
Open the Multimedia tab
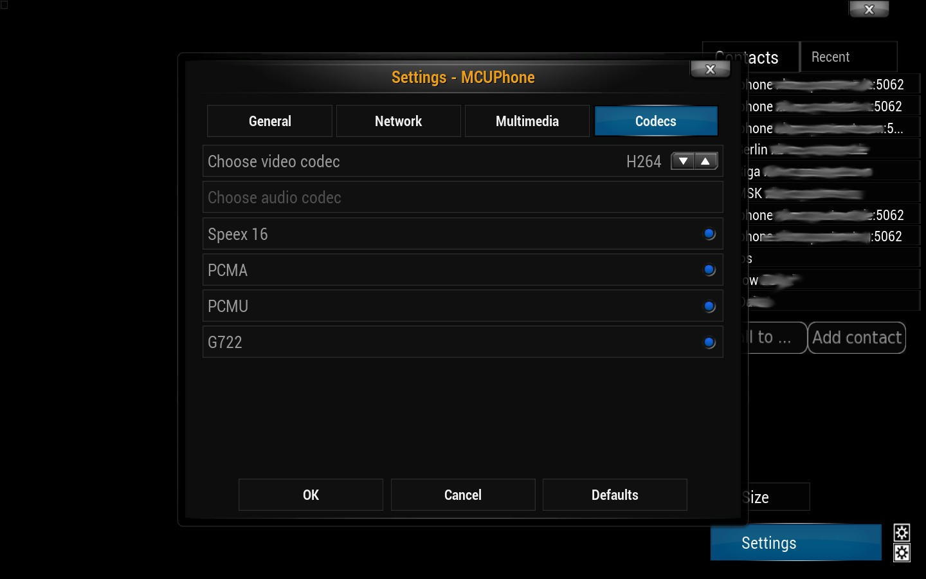point(527,121)
